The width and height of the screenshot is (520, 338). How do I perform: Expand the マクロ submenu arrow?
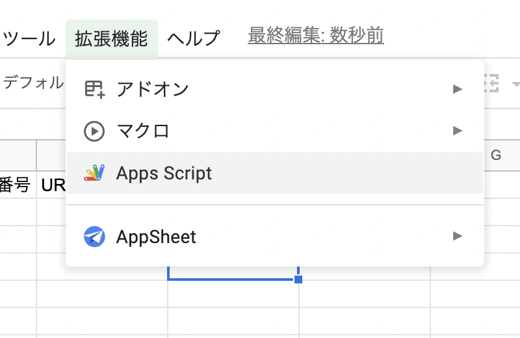(458, 131)
